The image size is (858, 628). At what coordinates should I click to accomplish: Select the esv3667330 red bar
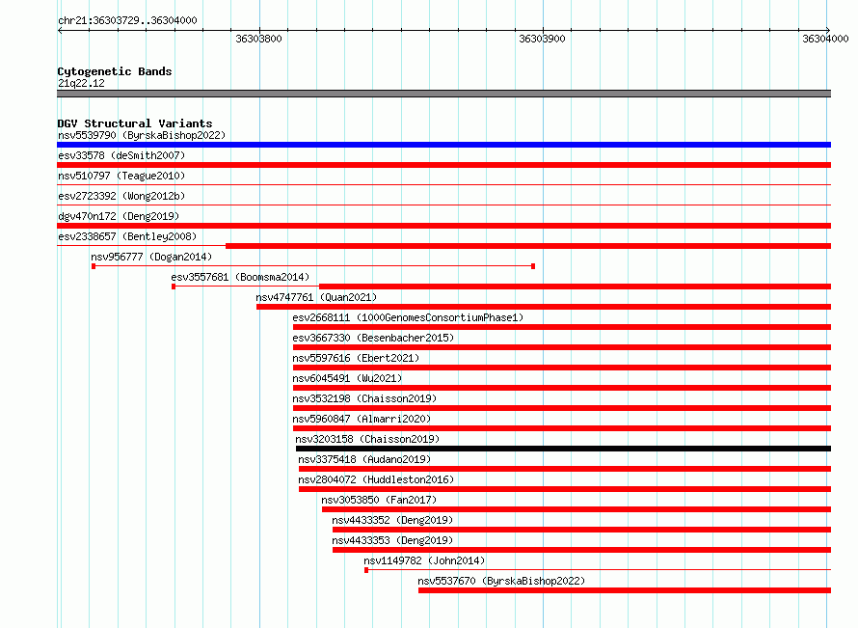562,347
